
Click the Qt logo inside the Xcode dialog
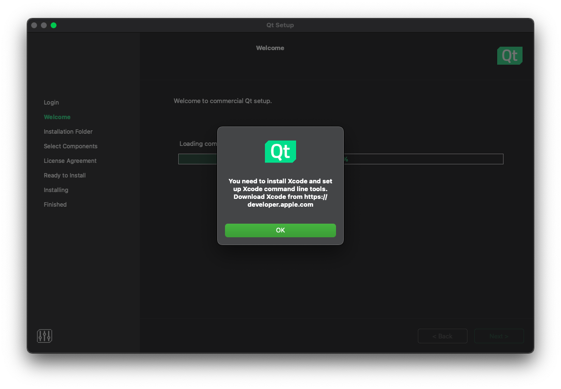[280, 152]
